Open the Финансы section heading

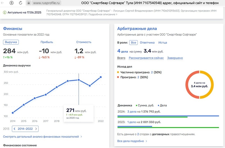13,29
